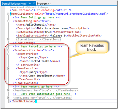118x109 pixels.
Task: Open the '2 changes' CodeLens indicator
Action: 43,7
